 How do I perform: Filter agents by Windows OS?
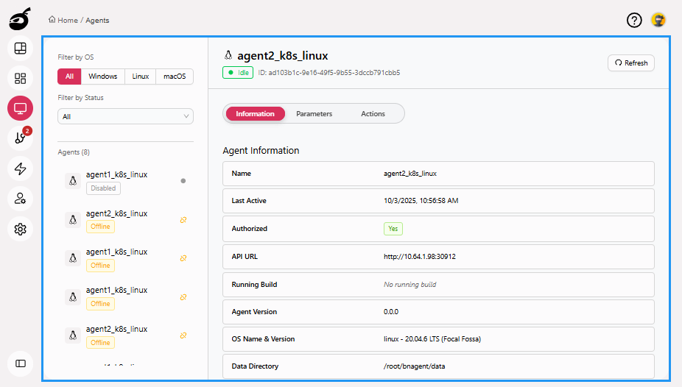103,77
